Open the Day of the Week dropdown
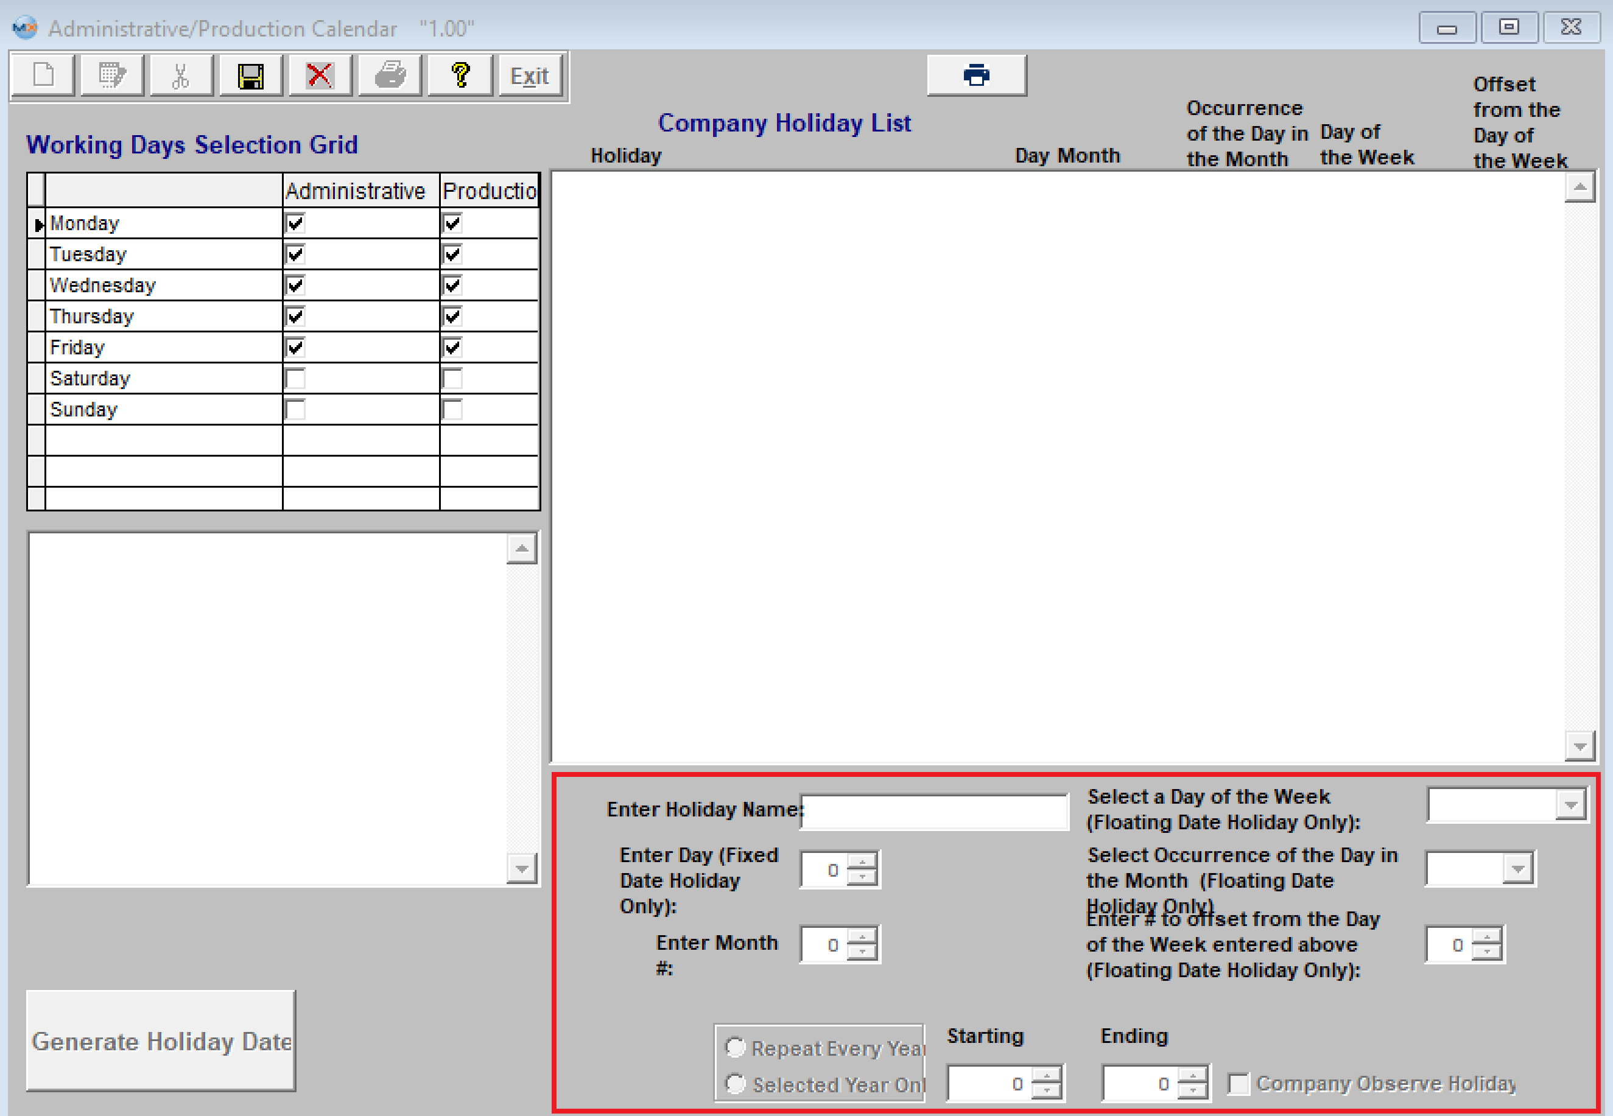Screen dimensions: 1613x1116 coord(1570,805)
